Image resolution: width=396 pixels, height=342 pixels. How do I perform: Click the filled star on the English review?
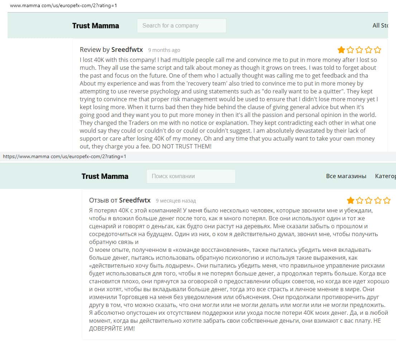341,50
